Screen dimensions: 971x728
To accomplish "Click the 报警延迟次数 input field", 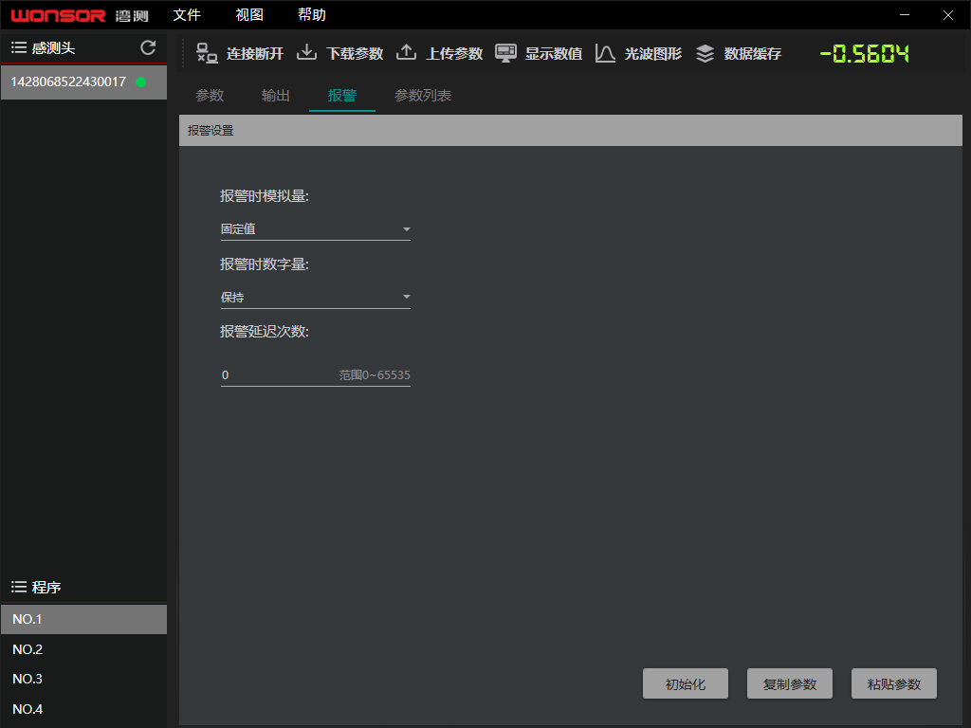I will pyautogui.click(x=315, y=374).
